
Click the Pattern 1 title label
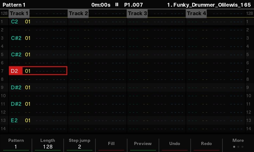[14, 5]
